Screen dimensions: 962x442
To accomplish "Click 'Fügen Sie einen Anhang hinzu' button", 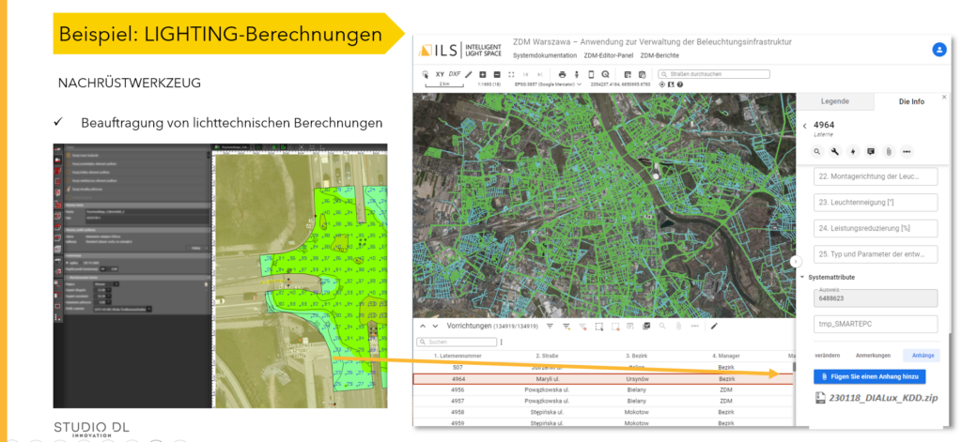I will [x=870, y=376].
